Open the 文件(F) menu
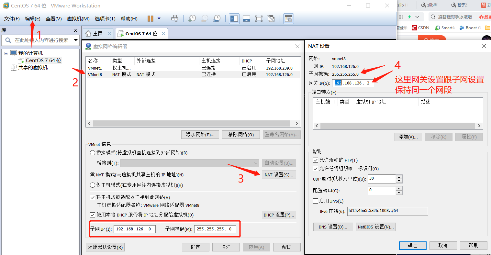491x255 pixels. (x=12, y=19)
